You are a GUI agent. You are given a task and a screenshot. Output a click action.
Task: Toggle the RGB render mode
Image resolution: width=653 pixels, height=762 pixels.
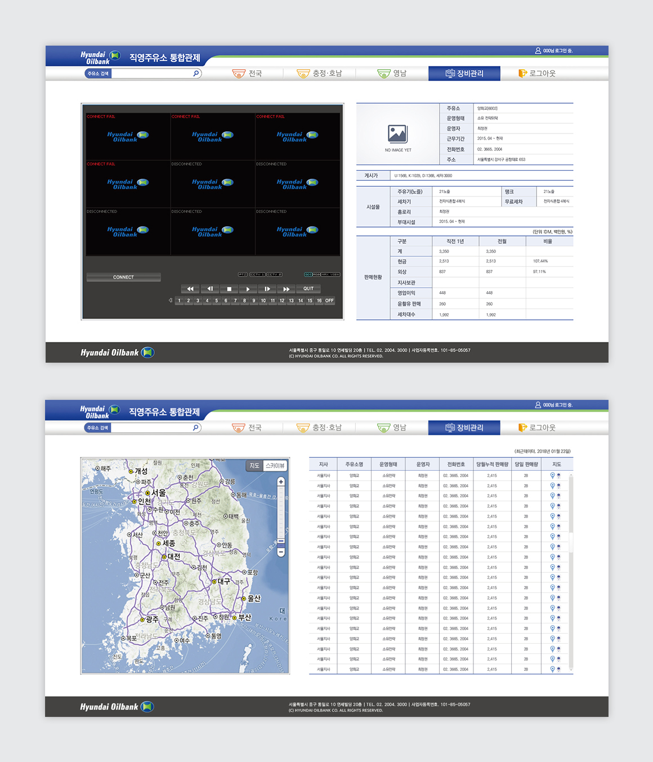click(x=316, y=274)
